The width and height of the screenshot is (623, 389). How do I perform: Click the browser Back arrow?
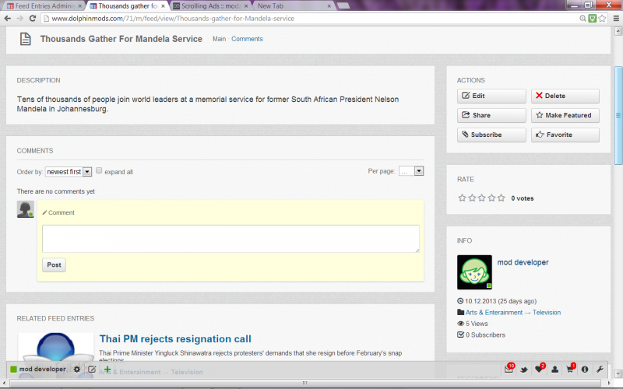pyautogui.click(x=8, y=18)
